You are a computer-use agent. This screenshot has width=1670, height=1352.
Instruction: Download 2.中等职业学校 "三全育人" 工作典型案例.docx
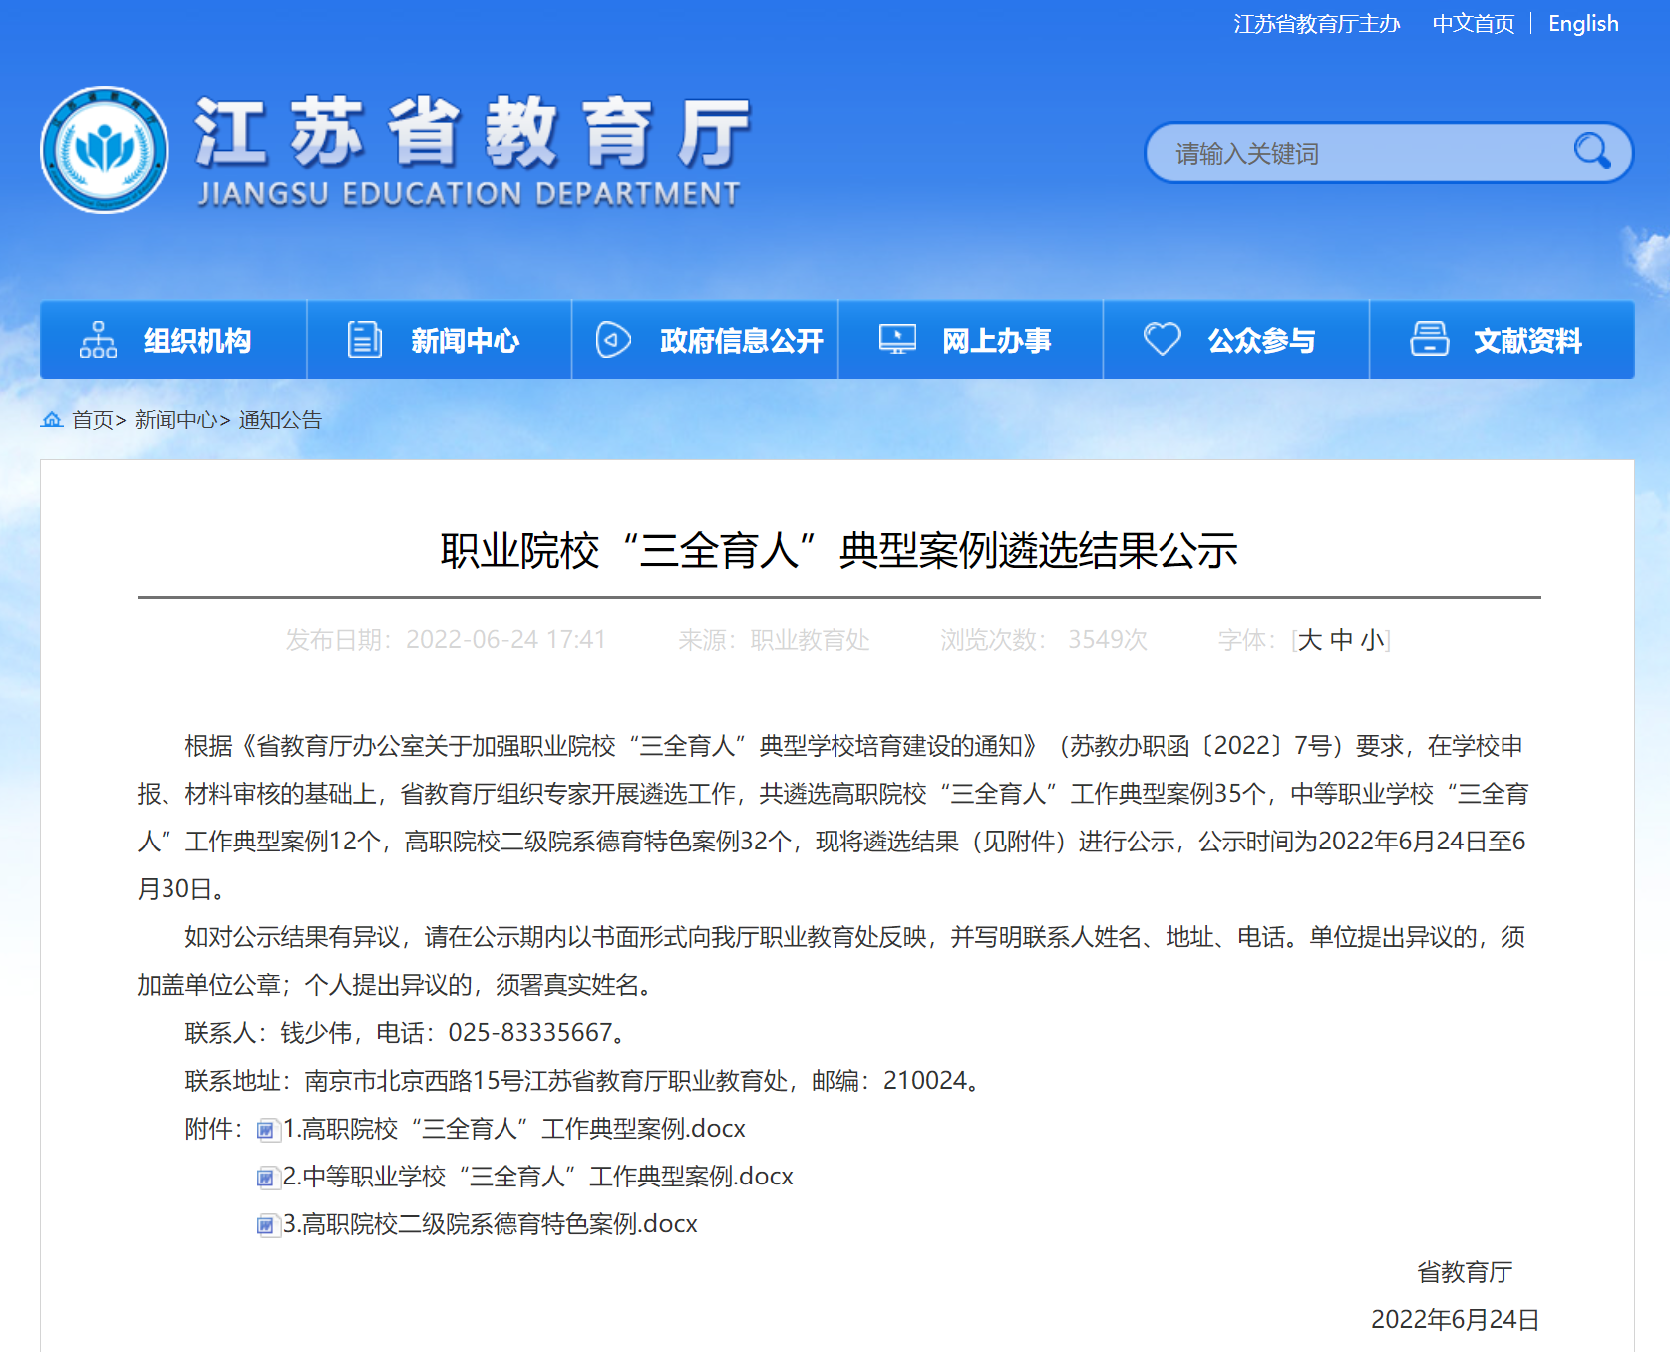pos(537,1177)
